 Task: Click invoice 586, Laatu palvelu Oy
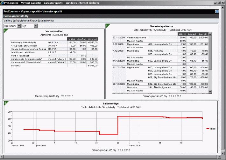(160, 54)
